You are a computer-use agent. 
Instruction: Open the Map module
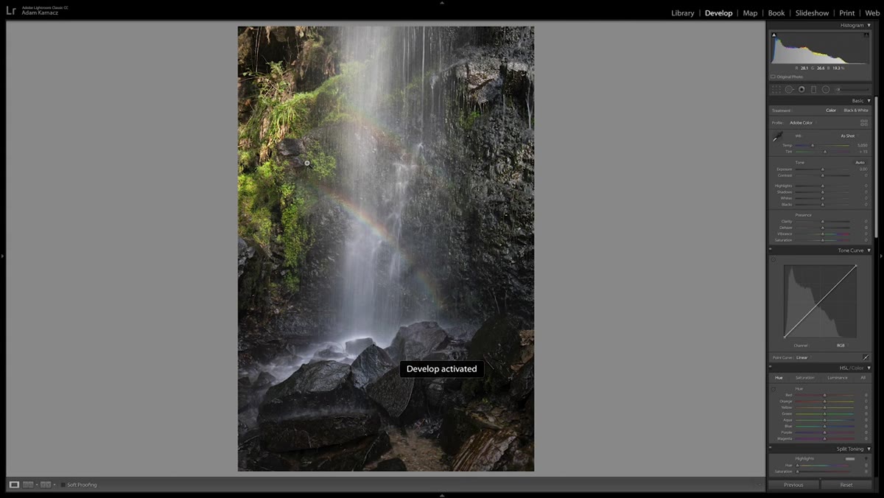pyautogui.click(x=750, y=13)
